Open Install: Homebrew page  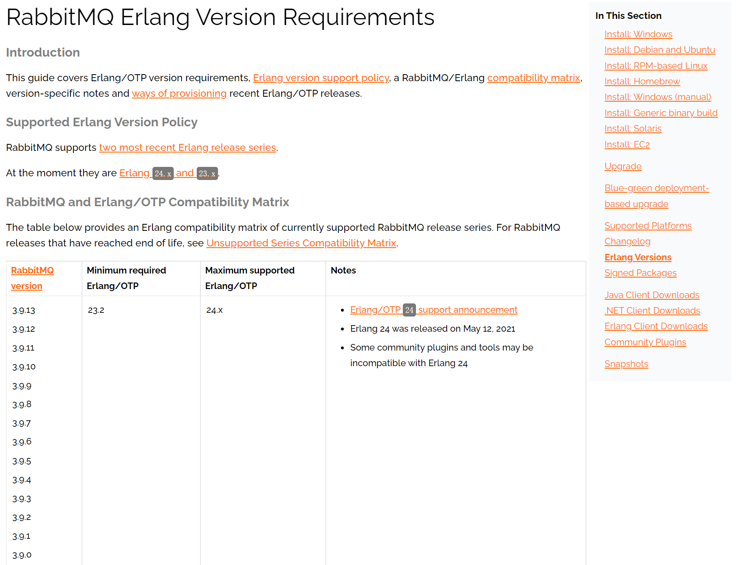(x=642, y=82)
